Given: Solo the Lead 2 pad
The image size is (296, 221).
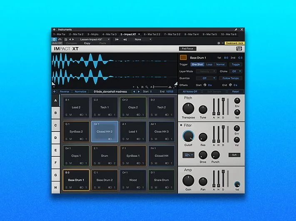Looking at the screenshot, I should pos(66,115).
